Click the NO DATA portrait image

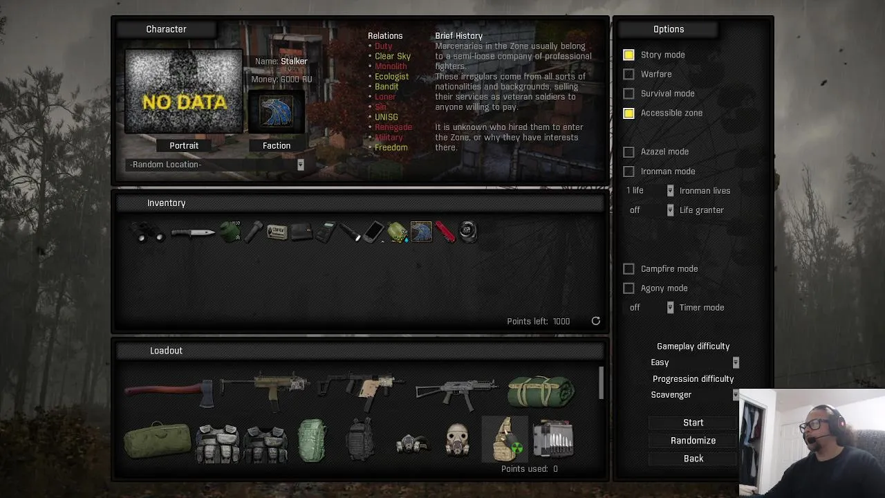click(184, 91)
